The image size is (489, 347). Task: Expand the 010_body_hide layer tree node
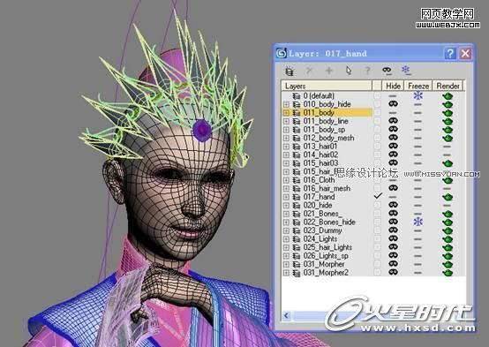coord(286,104)
